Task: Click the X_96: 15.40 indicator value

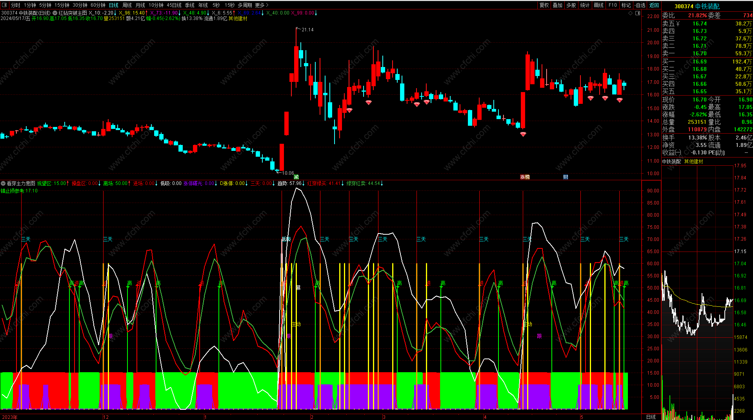Action: [132, 13]
